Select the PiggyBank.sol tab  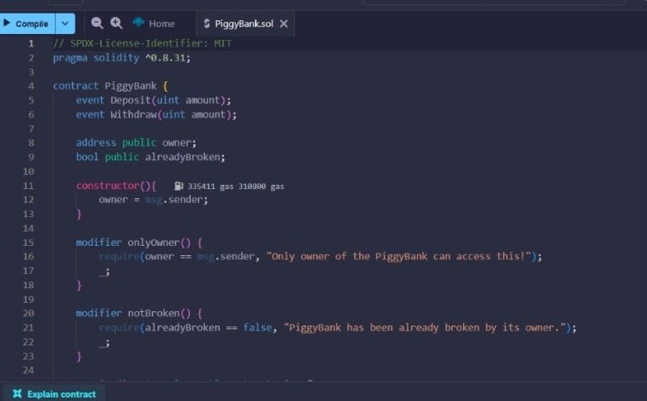tap(244, 24)
